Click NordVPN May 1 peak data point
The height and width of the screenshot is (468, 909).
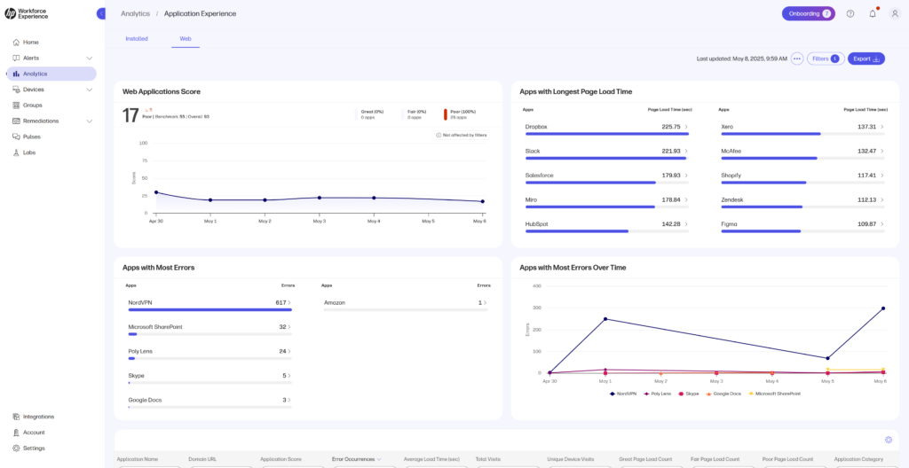point(605,318)
